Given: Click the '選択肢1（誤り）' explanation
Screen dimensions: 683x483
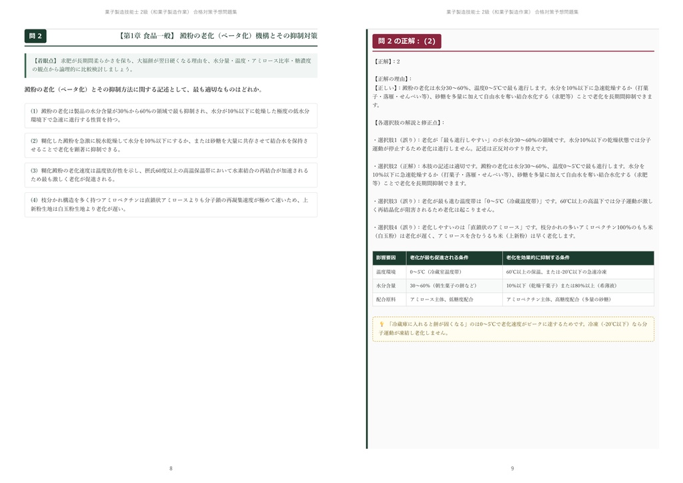Looking at the screenshot, I should [x=513, y=144].
